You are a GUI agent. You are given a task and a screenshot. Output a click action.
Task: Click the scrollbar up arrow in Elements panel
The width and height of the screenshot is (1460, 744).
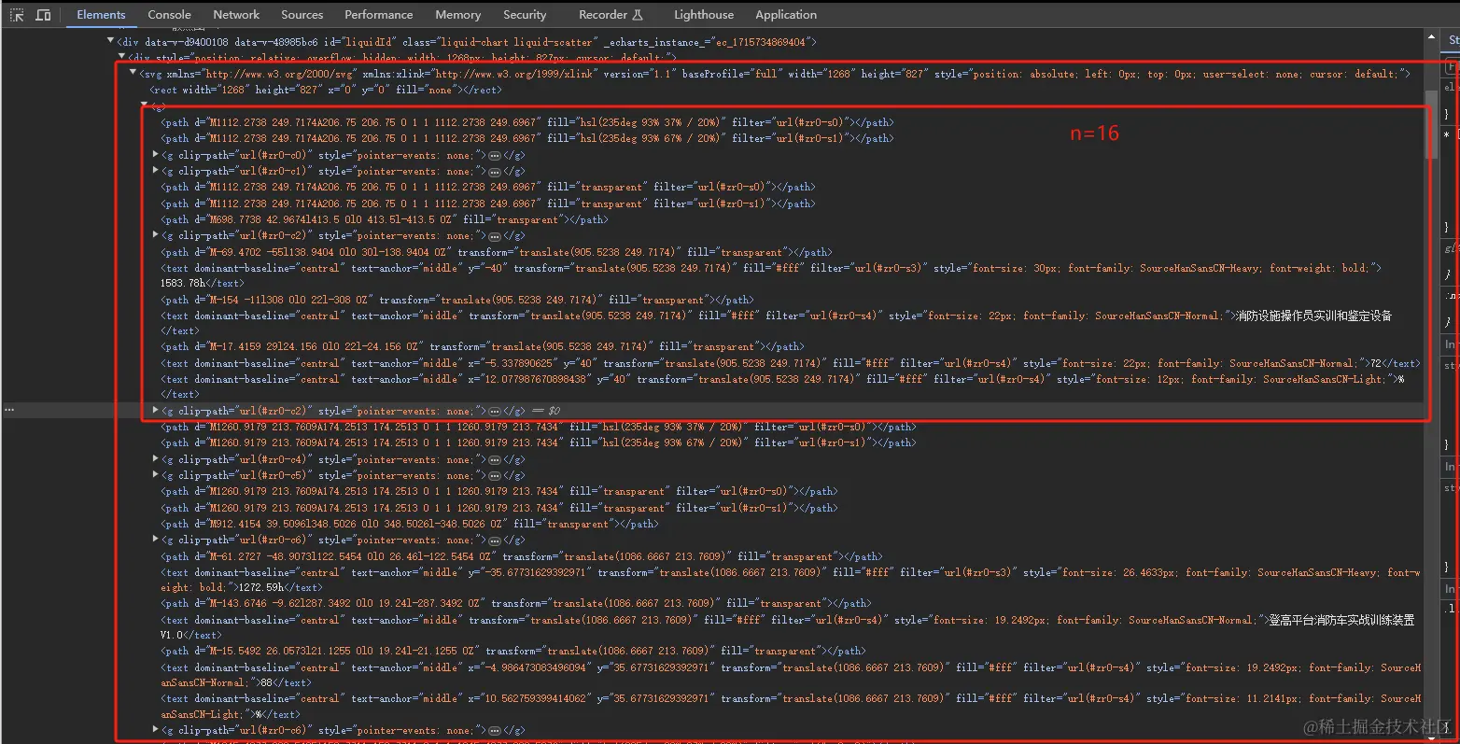point(1431,36)
